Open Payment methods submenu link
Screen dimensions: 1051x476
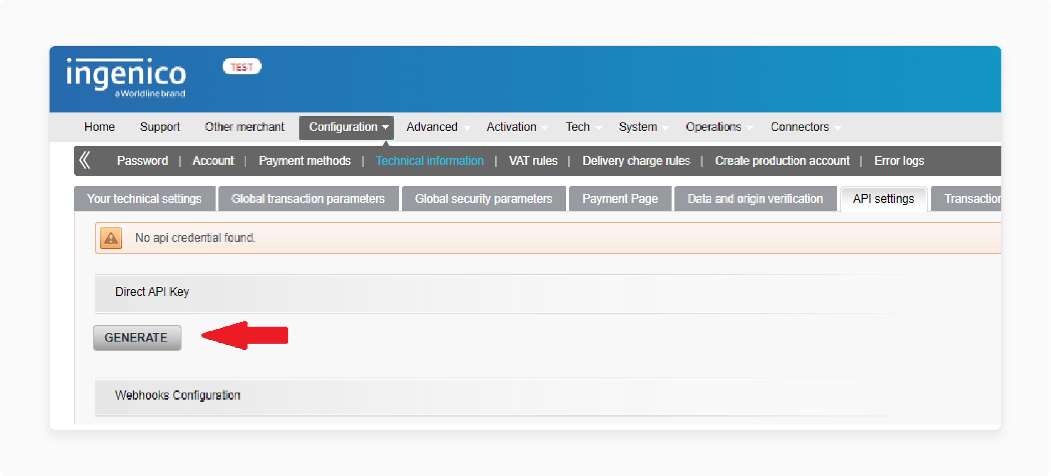click(x=305, y=161)
